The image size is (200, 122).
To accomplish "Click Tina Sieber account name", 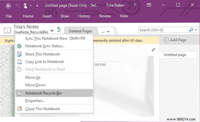I will pos(115,5).
